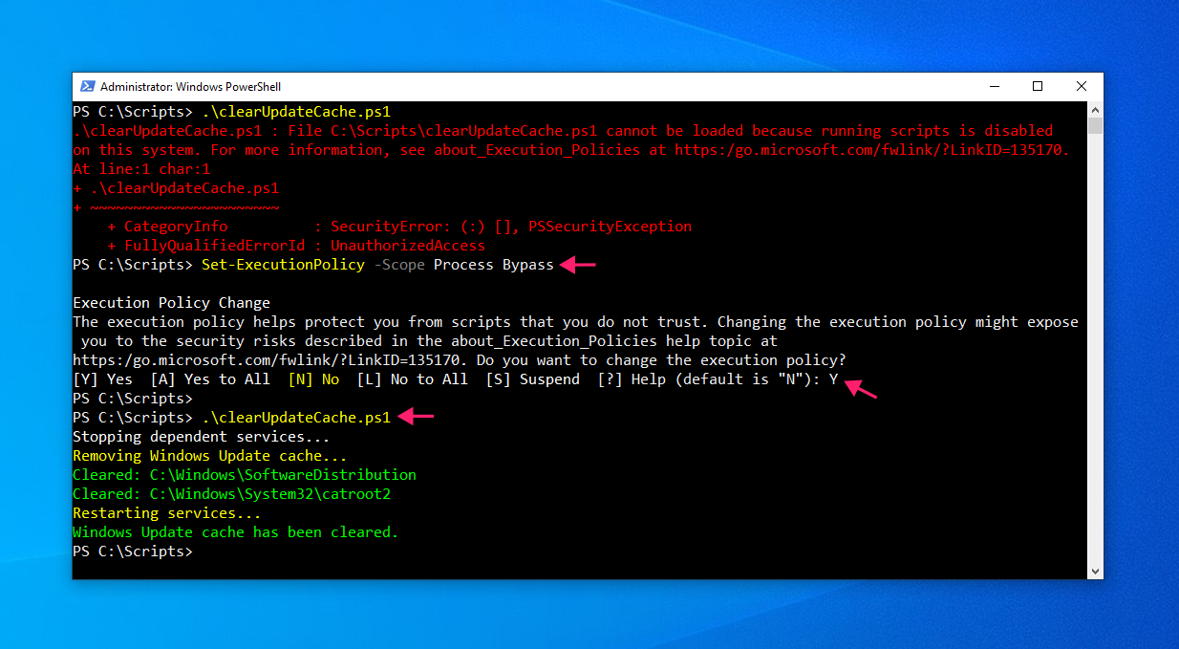Click the '-Scope' parameter text
The width and height of the screenshot is (1179, 649).
pyautogui.click(x=399, y=265)
